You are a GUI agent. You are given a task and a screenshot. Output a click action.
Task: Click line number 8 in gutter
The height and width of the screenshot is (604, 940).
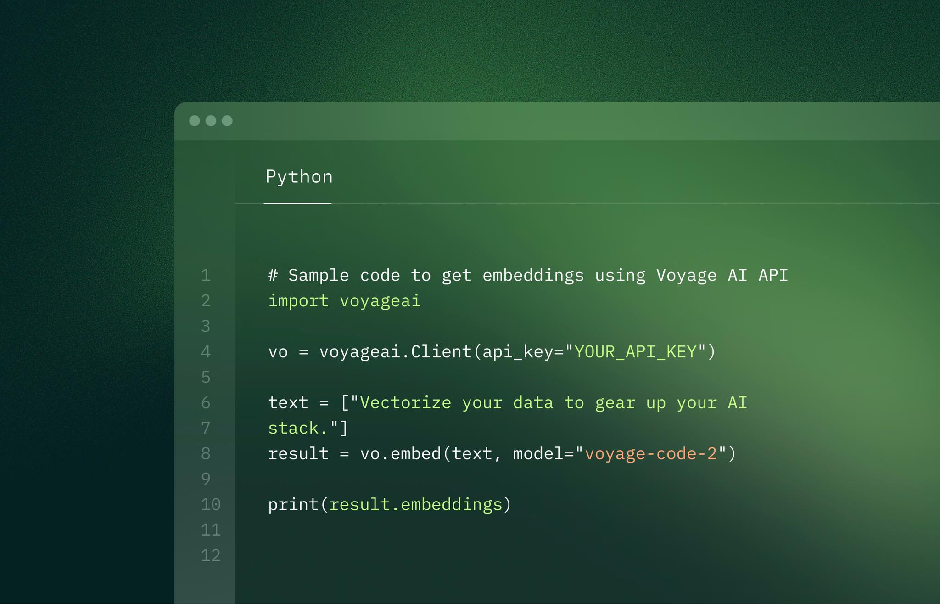tap(206, 454)
